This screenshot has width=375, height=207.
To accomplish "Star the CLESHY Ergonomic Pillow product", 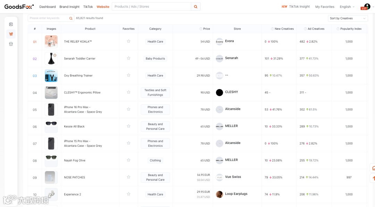I will pyautogui.click(x=128, y=92).
